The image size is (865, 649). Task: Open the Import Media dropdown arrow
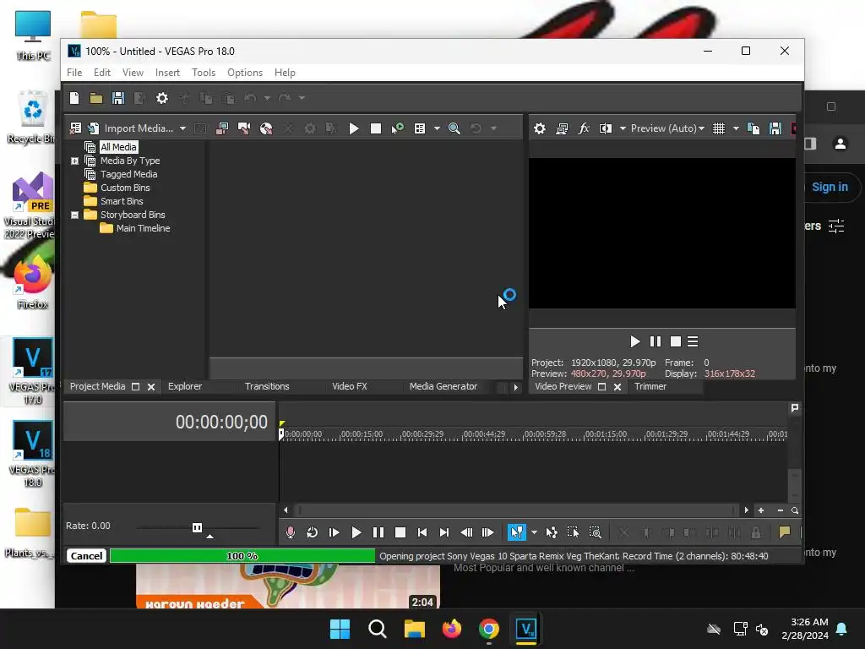182,128
